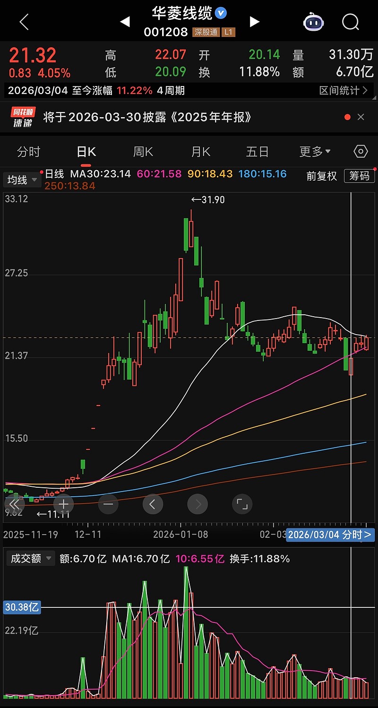Screen dimensions: 378x708
Task: Jump to earliest data with double-left arrows
Action: coord(14,504)
